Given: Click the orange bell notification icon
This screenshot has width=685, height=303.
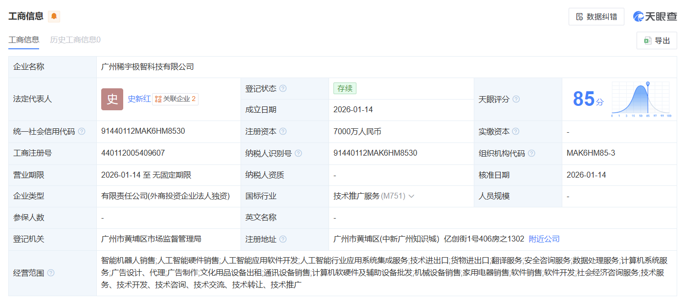Looking at the screenshot, I should point(54,16).
